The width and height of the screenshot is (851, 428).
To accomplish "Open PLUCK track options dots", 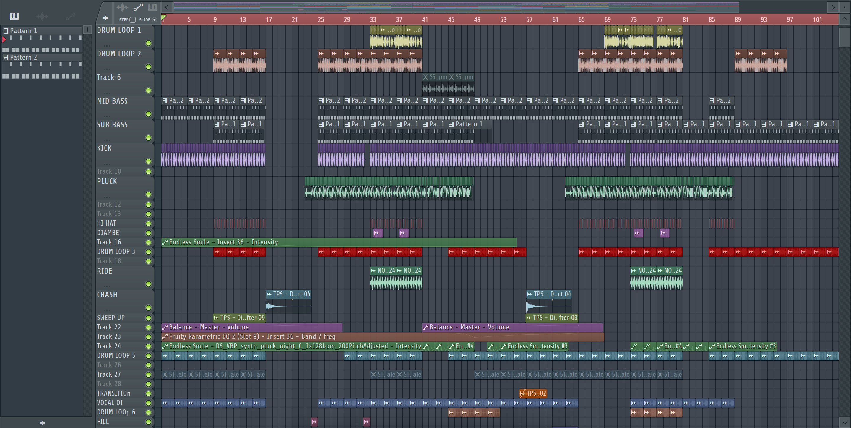I will point(107,196).
